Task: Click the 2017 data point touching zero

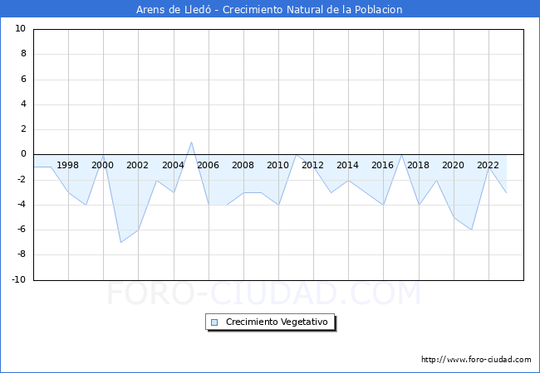Action: click(x=401, y=154)
